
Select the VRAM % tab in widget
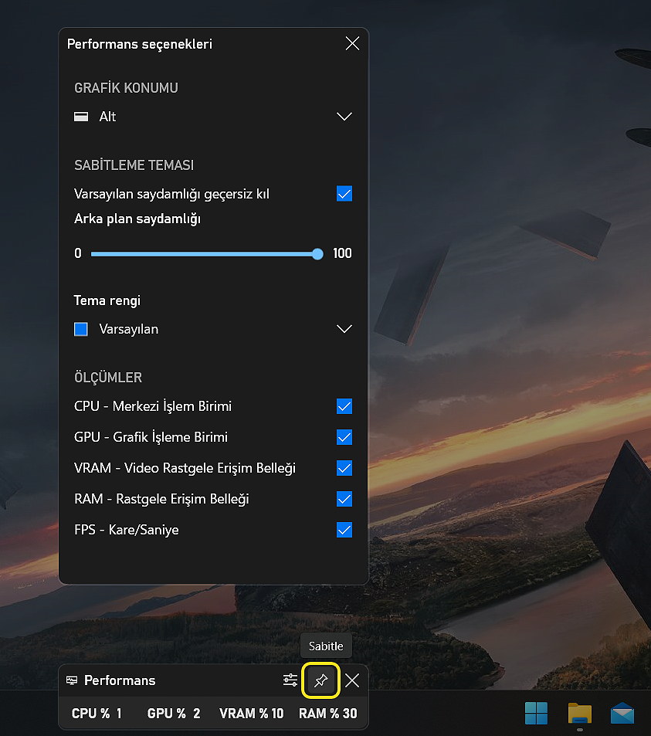tap(252, 714)
